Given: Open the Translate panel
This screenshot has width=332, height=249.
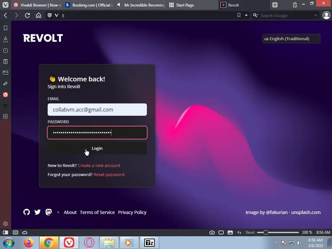Looking at the screenshot, I should pyautogui.click(x=6, y=84).
